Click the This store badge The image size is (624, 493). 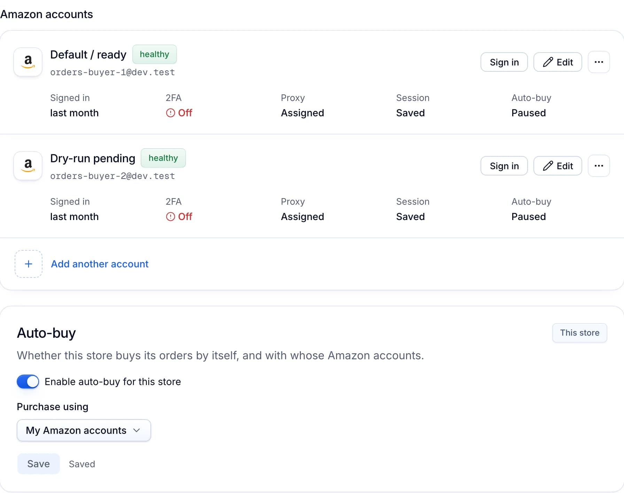pos(579,333)
